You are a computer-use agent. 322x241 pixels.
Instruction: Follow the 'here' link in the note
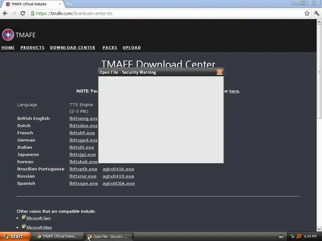(234, 91)
